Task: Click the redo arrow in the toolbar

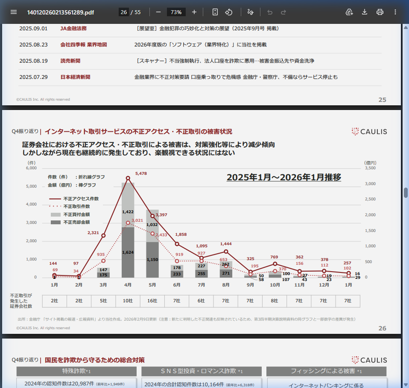Action: coord(283,12)
